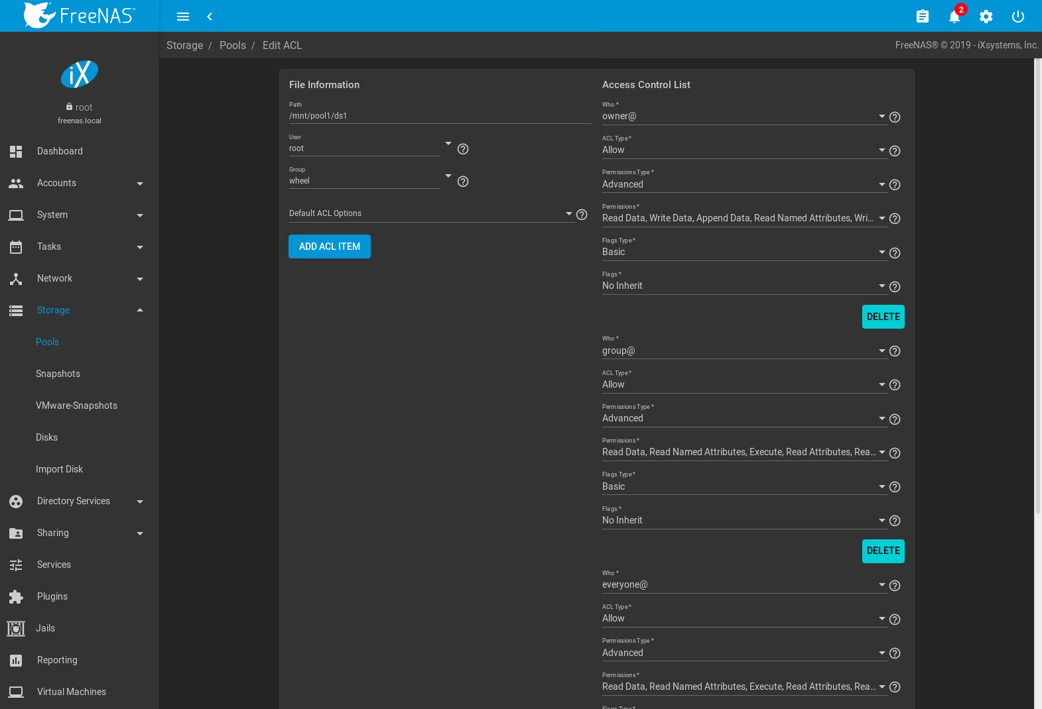Show help for owner@ Who field

coord(895,117)
